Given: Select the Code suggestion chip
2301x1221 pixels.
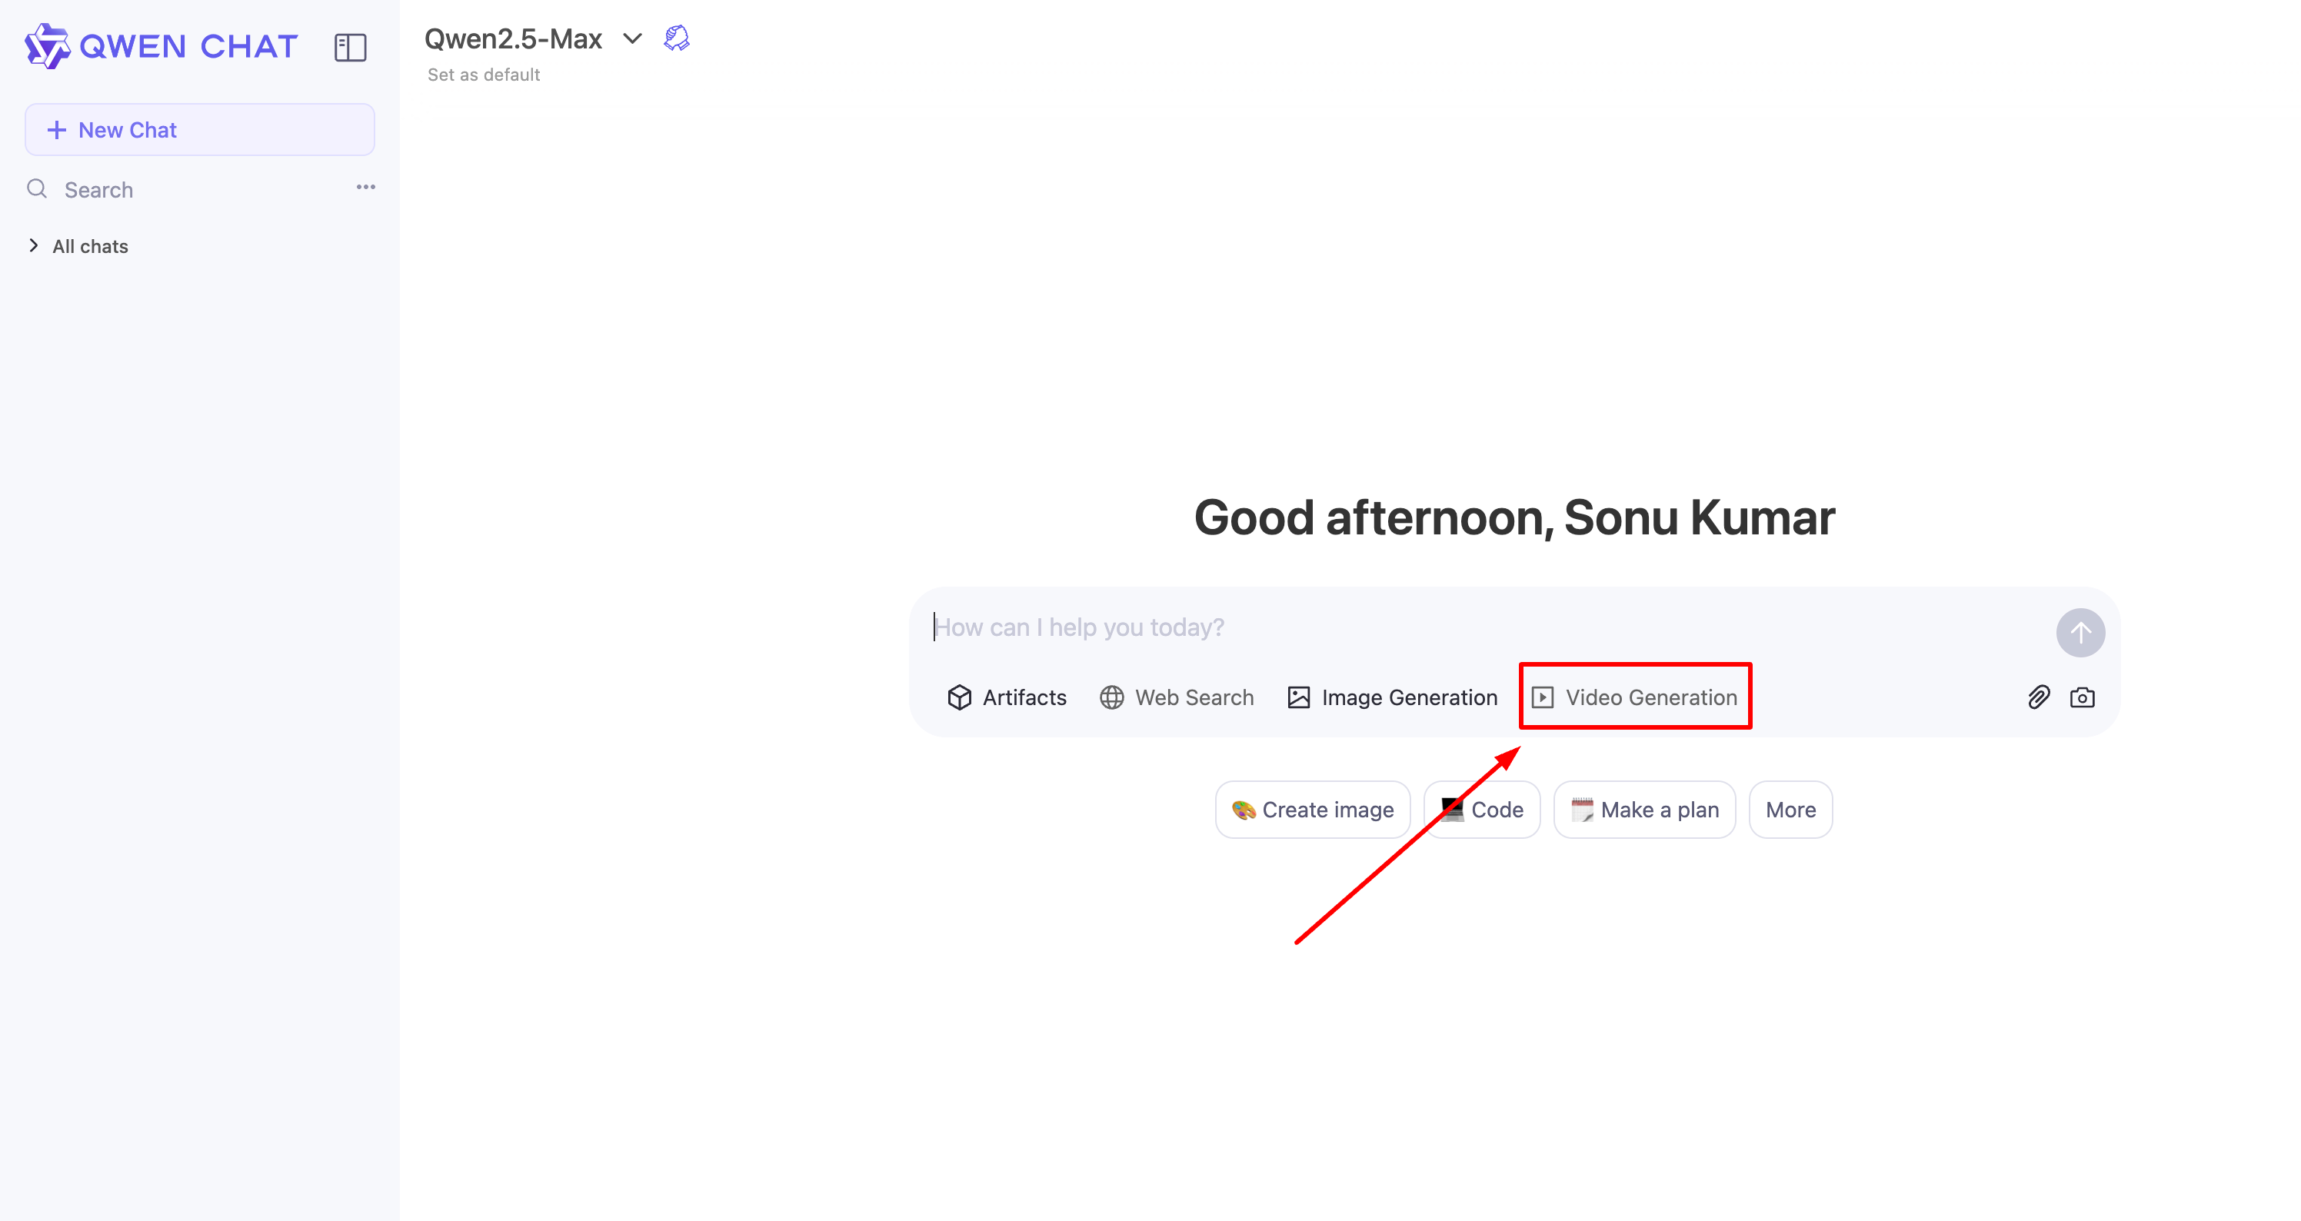Looking at the screenshot, I should tap(1482, 810).
